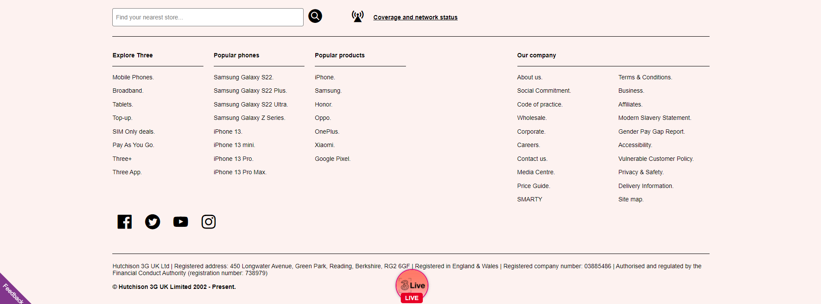Viewport: 821px width, 304px height.
Task: Open the Careers page link
Action: coord(528,145)
